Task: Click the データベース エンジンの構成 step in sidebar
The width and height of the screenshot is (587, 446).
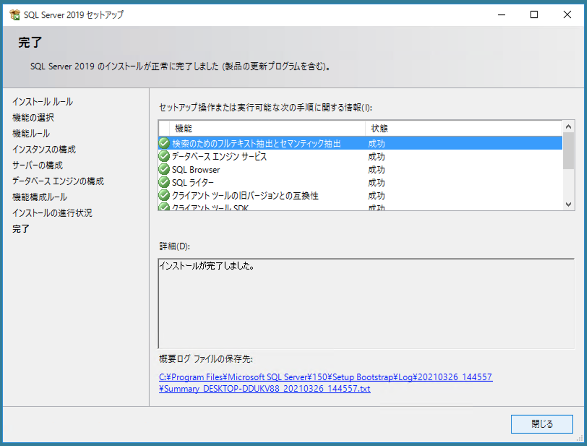Action: [58, 181]
